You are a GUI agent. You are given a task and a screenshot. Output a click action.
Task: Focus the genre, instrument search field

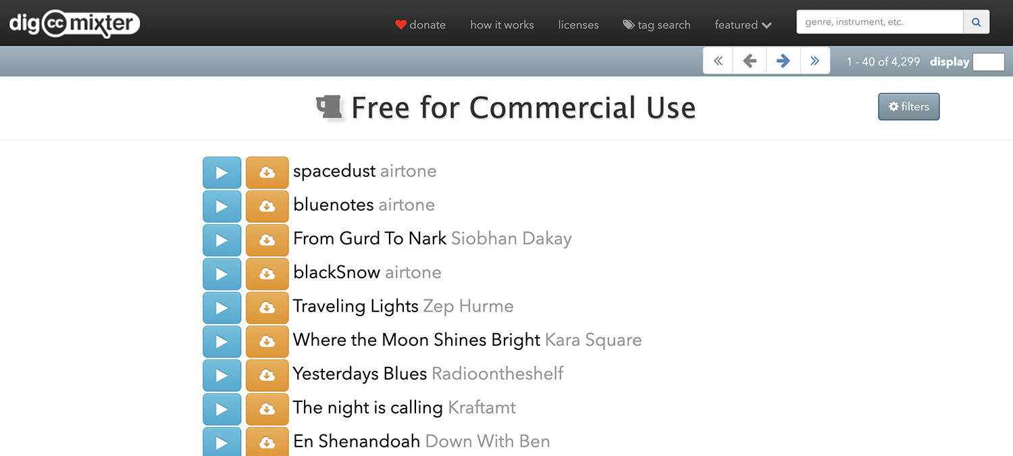point(879,22)
